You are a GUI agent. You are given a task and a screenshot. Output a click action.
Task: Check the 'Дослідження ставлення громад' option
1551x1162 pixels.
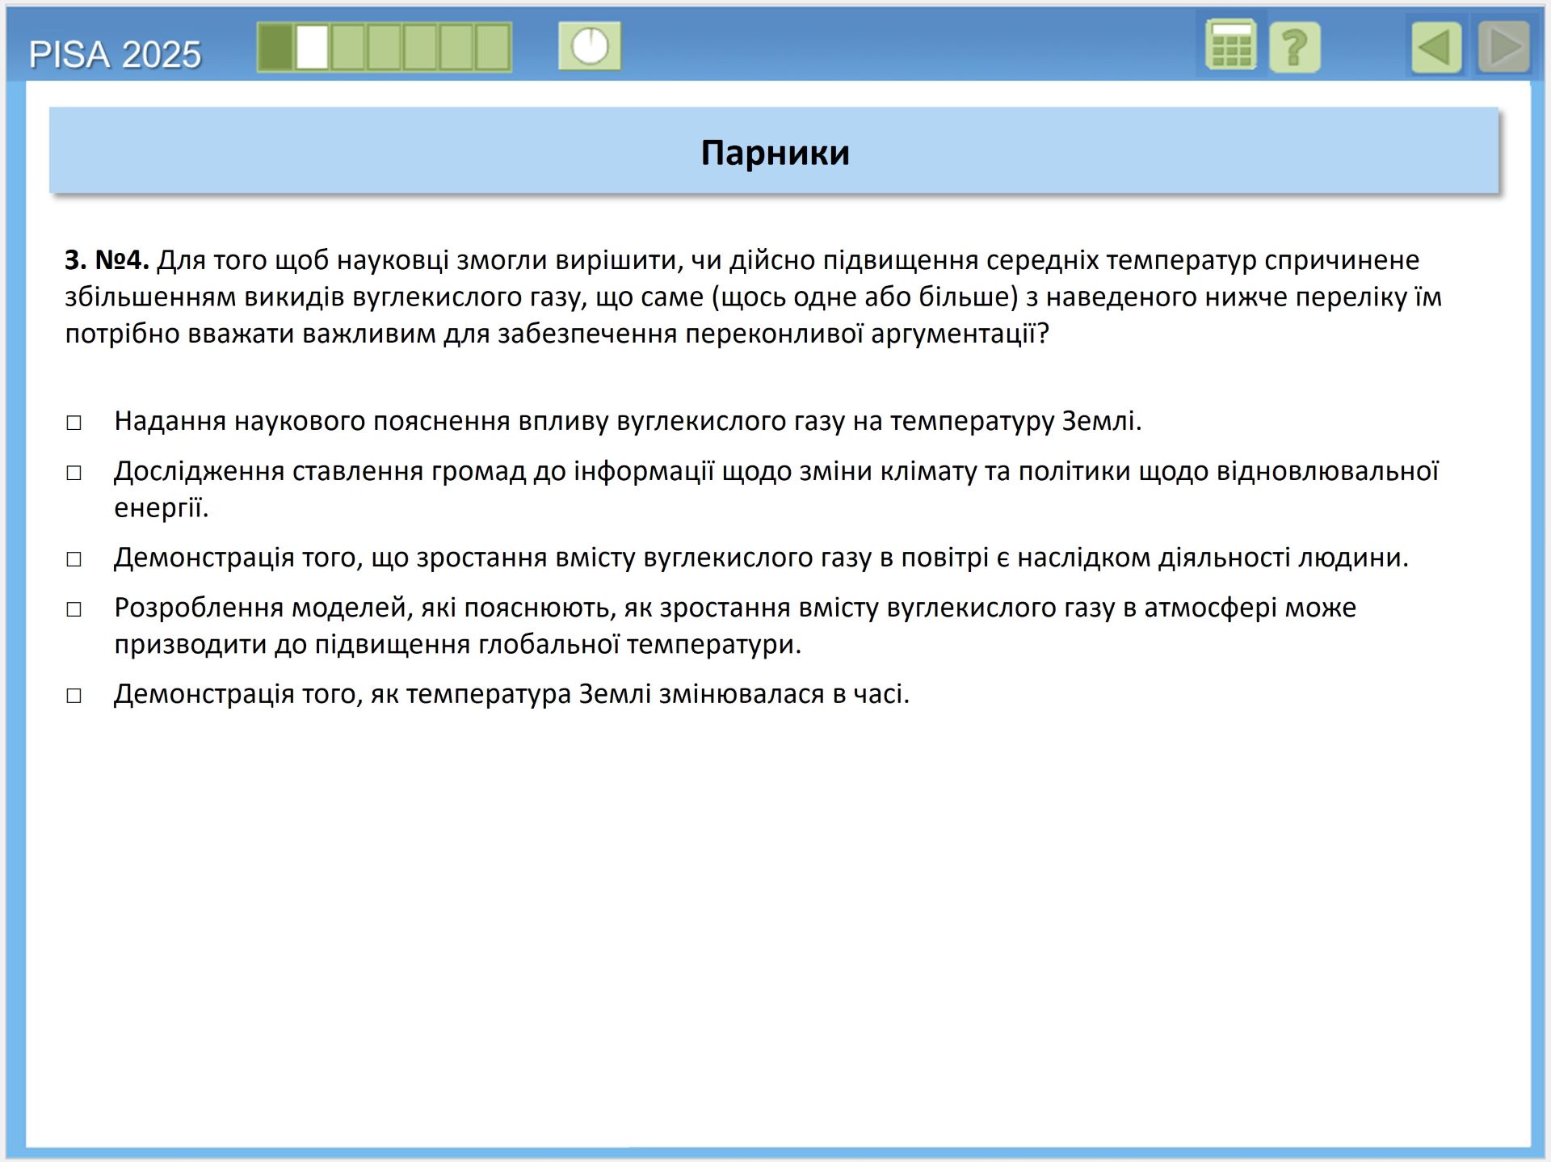click(x=74, y=473)
